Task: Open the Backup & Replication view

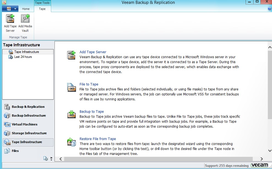Action: click(28, 107)
